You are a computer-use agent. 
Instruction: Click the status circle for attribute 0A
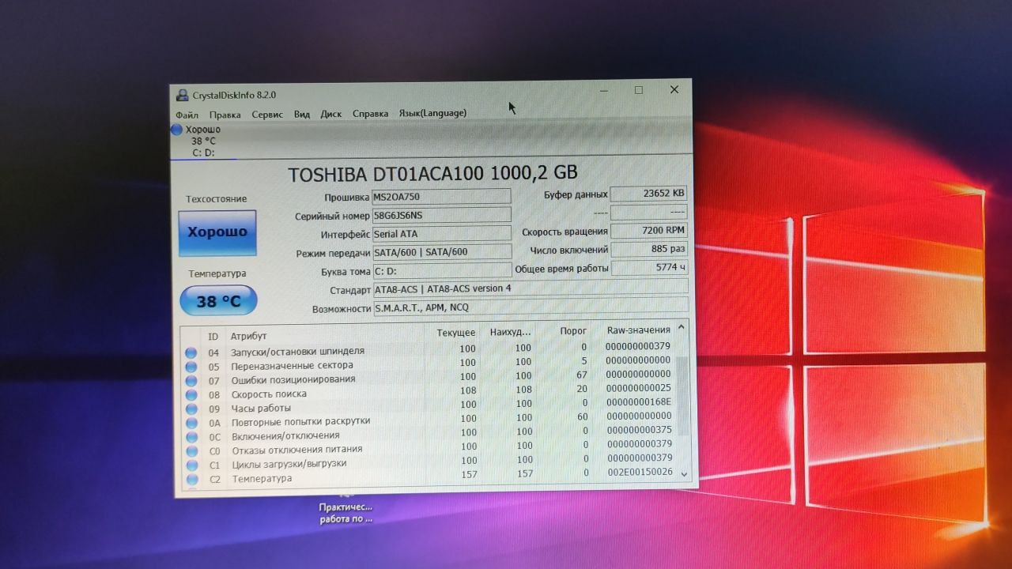[191, 424]
